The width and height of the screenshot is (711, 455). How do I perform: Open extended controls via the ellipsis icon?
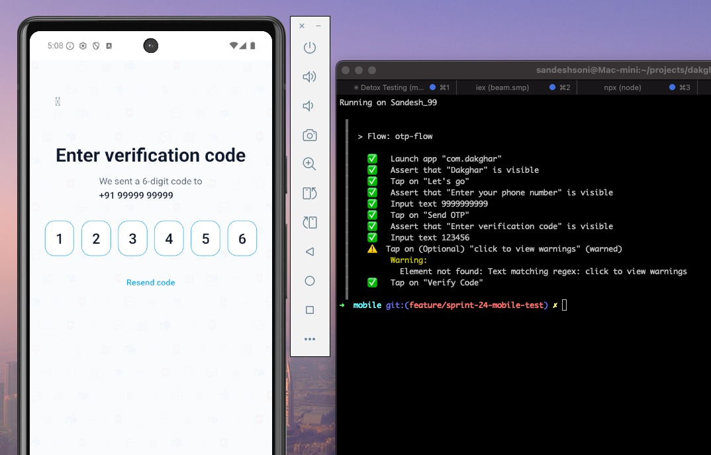(310, 339)
